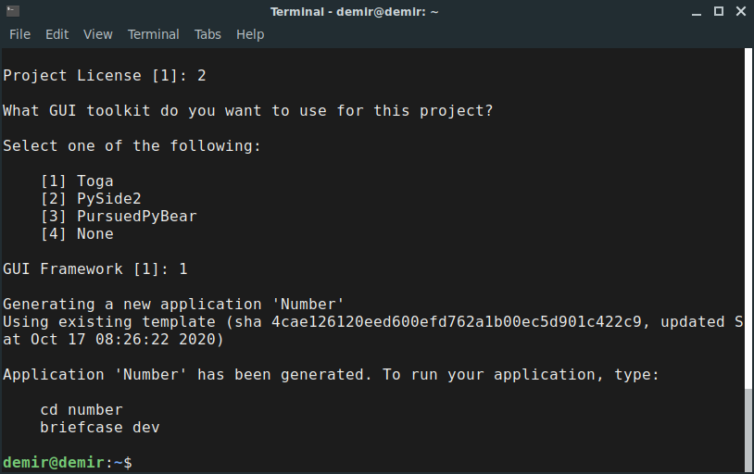Viewport: 754px width, 474px height.
Task: Click the 'briefcase dev' command text
Action: point(99,428)
